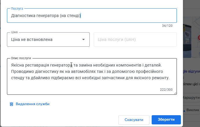Click the phone icon next to Виклик
Image resolution: width=200 pixels, height=127 pixels.
point(184,110)
